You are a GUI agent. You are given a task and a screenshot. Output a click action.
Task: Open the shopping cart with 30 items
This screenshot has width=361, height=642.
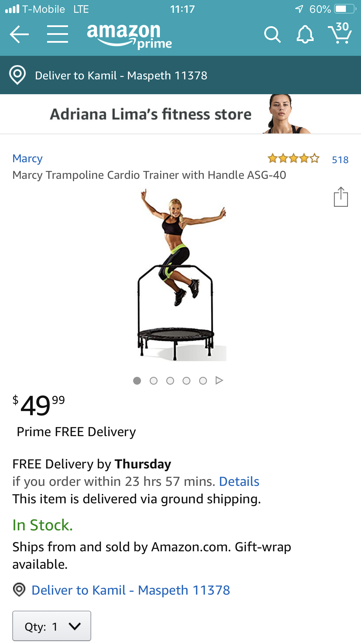click(340, 33)
